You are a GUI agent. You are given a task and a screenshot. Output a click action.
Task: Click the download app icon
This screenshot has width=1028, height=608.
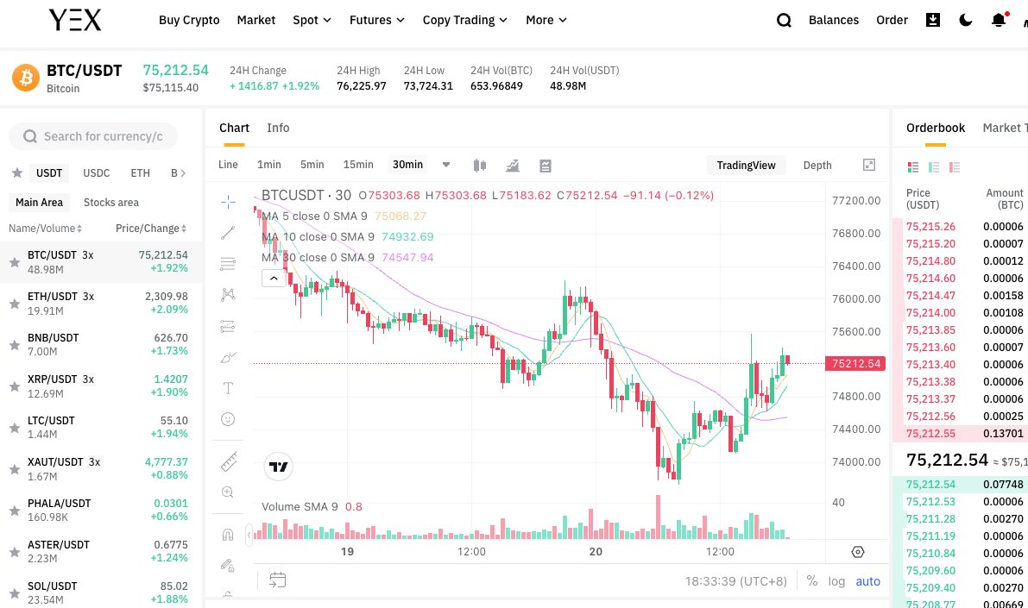point(932,20)
